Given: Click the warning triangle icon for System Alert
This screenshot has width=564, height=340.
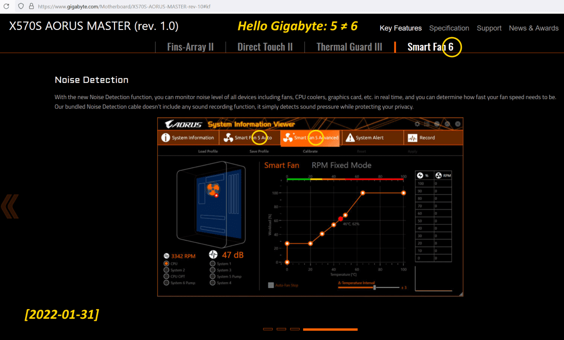Looking at the screenshot, I should [350, 138].
